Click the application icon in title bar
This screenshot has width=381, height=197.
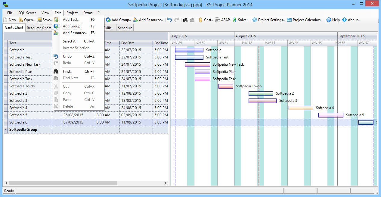pos(5,5)
